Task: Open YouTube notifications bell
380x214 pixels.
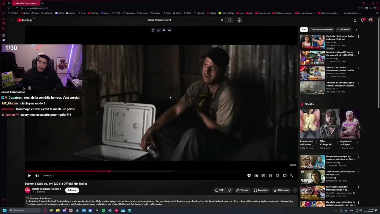Action: point(362,20)
